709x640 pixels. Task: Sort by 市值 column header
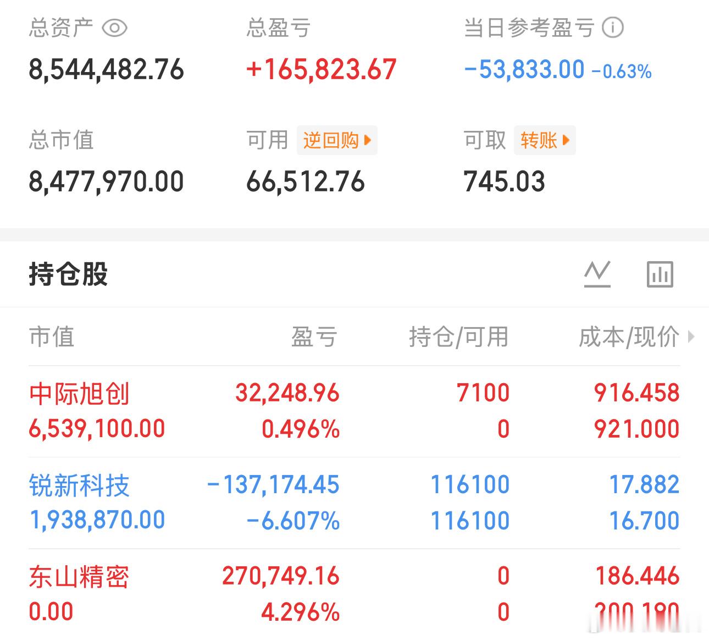(52, 336)
